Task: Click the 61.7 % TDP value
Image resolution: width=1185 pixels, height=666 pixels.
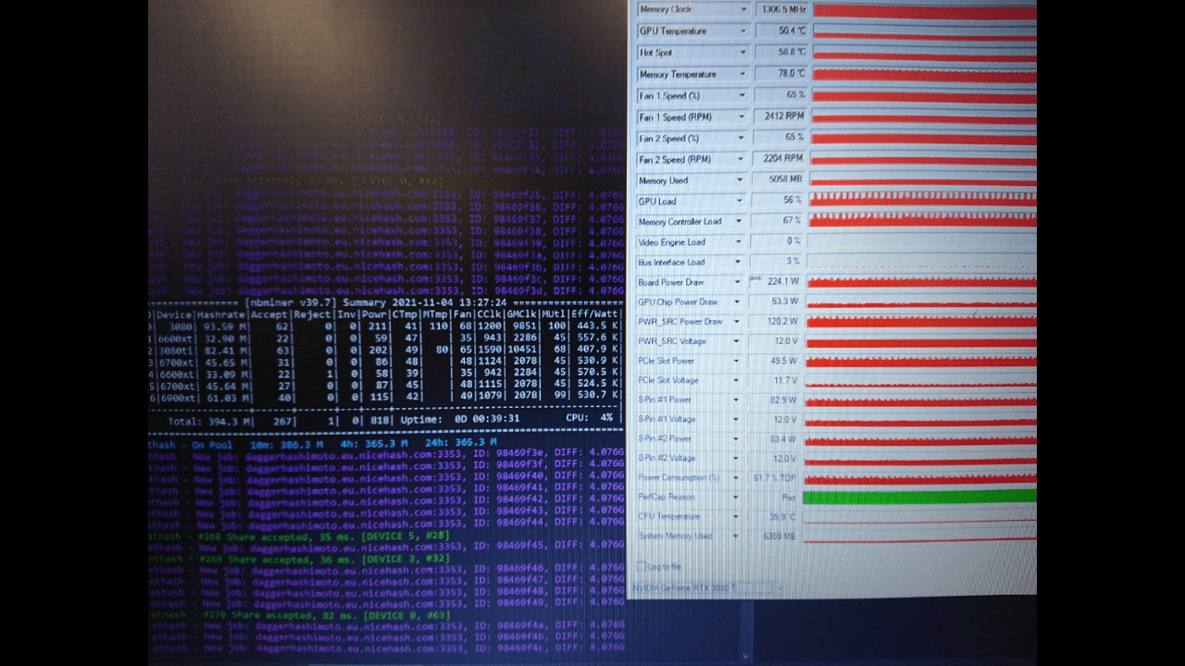Action: tap(775, 477)
